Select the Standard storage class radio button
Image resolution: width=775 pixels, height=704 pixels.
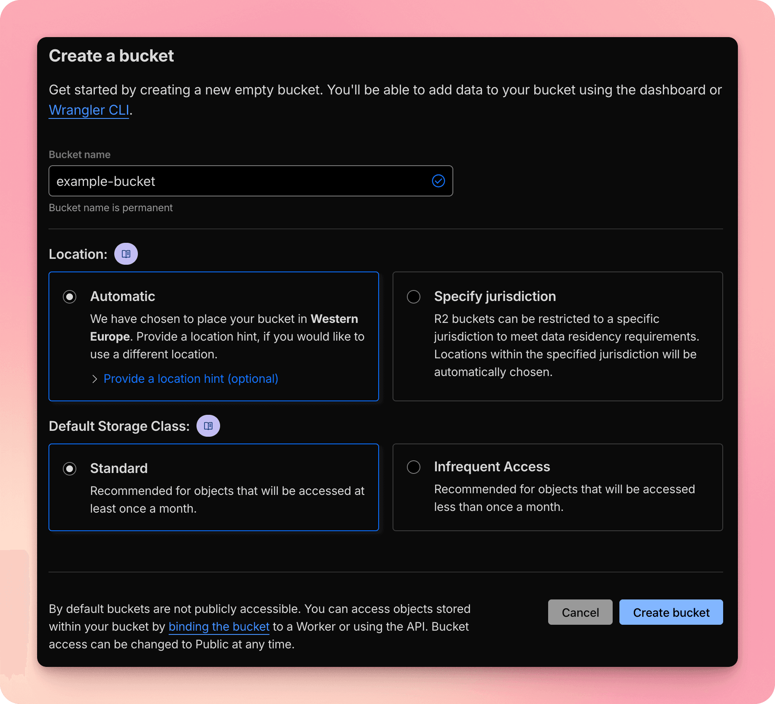(70, 469)
